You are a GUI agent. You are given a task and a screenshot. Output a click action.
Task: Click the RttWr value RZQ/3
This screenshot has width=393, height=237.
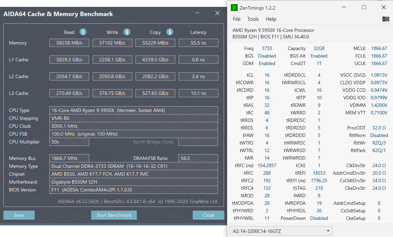click(x=379, y=143)
